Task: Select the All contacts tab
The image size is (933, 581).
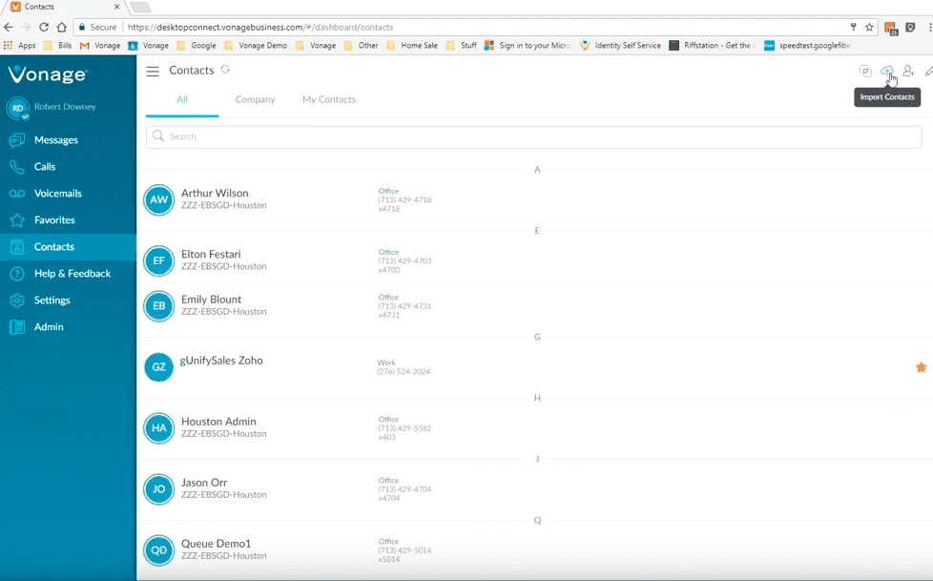Action: click(182, 100)
